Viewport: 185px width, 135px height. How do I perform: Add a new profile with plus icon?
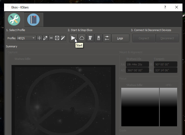[x=39, y=38]
